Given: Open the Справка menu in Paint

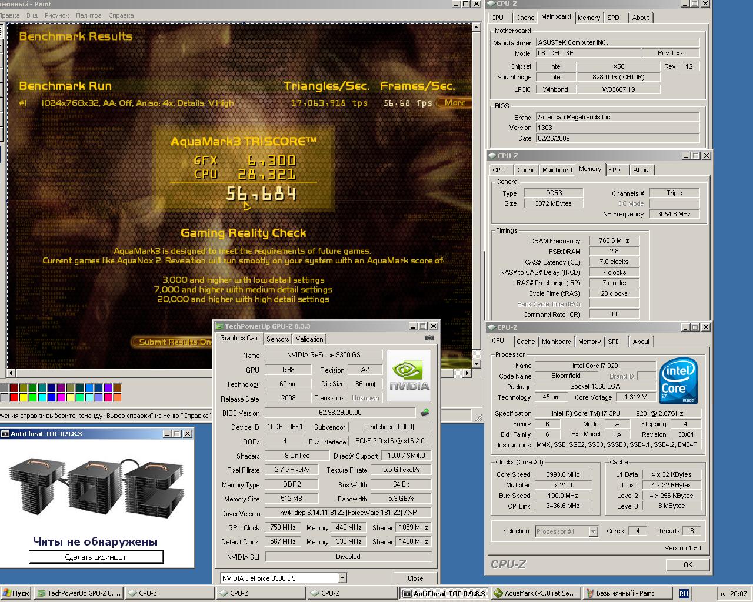Looking at the screenshot, I should pos(121,15).
